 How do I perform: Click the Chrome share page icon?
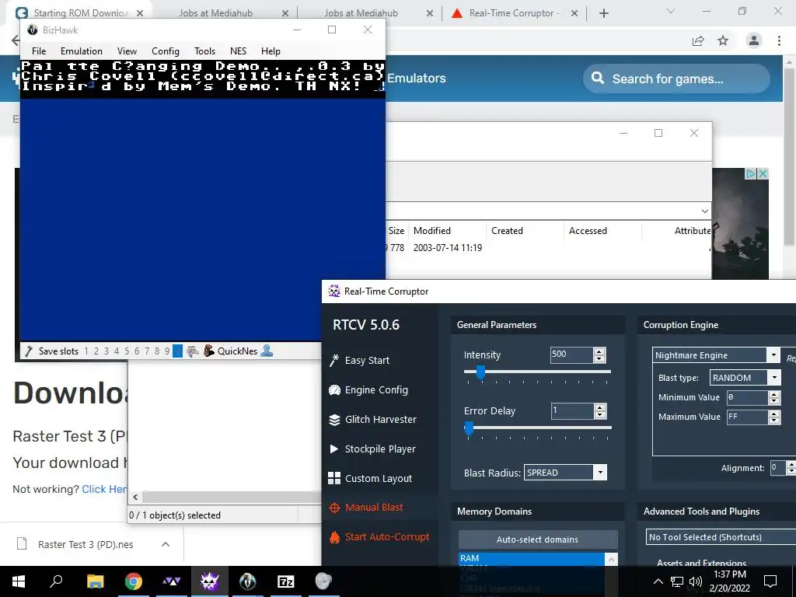click(698, 40)
